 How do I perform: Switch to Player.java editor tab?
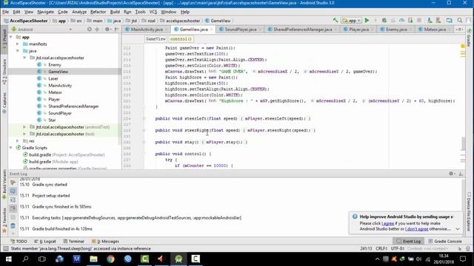(x=358, y=30)
